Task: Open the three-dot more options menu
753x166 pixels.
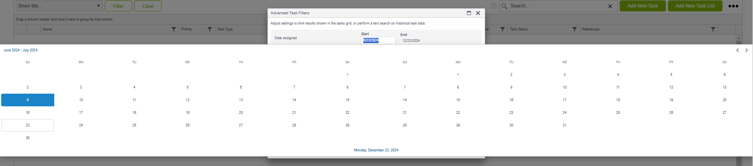Action: coord(733,6)
